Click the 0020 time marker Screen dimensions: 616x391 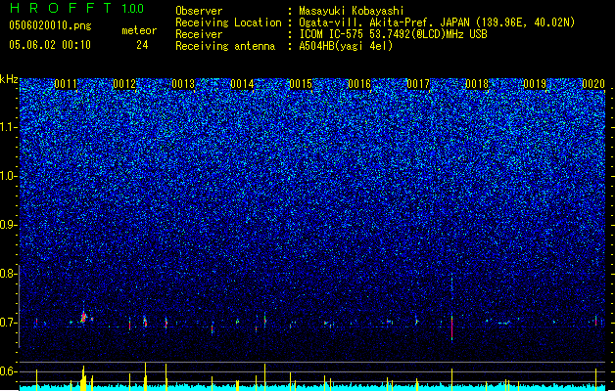click(x=593, y=84)
